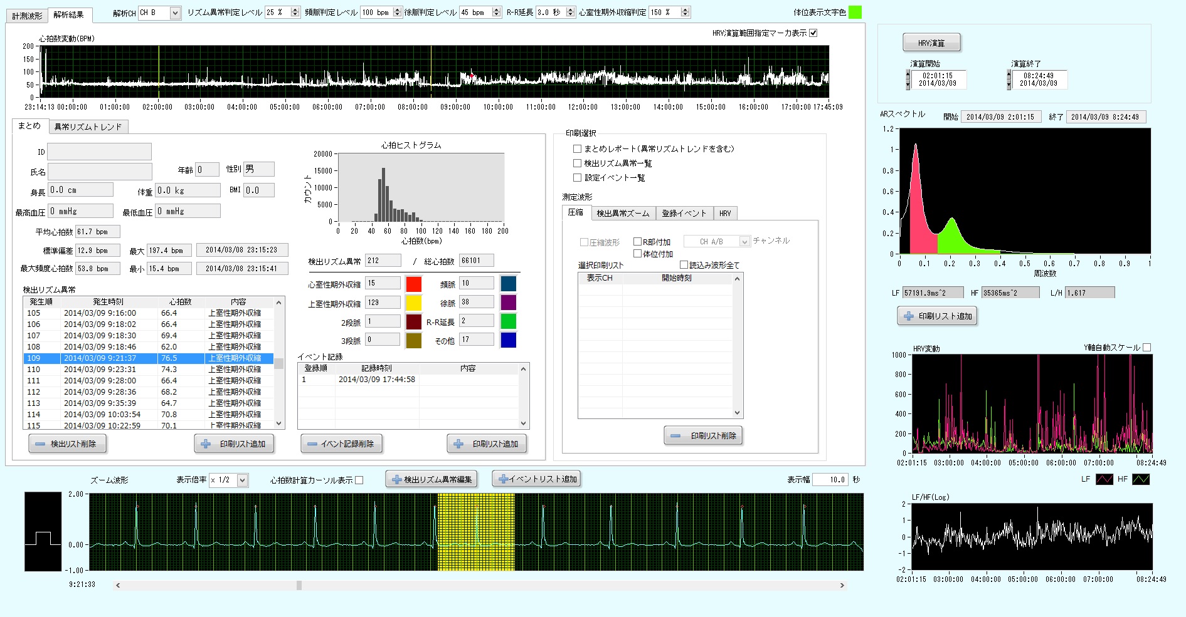Toggle 心拍数計算カーソル表示 checkbox
Screen dimensions: 1186x617
coord(359,480)
